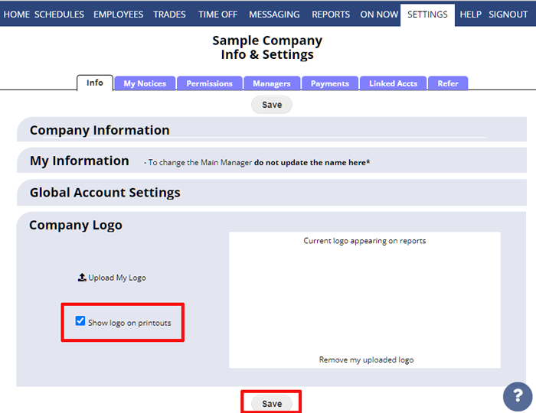Image resolution: width=536 pixels, height=413 pixels.
Task: Expand the Company Information section
Action: [100, 130]
